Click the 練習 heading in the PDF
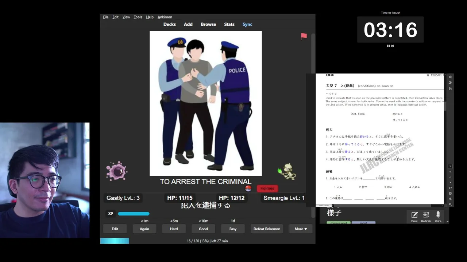The height and width of the screenshot is (262, 467). [x=329, y=171]
